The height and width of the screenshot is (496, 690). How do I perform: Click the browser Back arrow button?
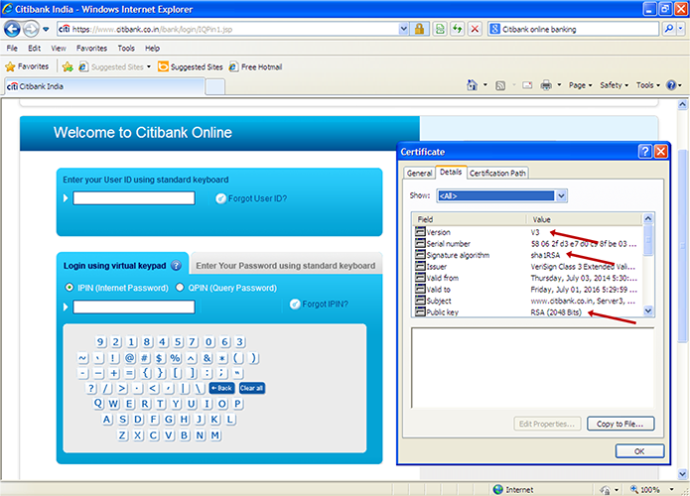pyautogui.click(x=15, y=29)
